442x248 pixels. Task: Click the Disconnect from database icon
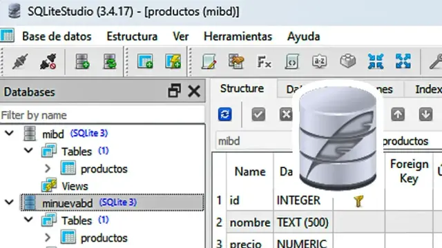pos(48,61)
